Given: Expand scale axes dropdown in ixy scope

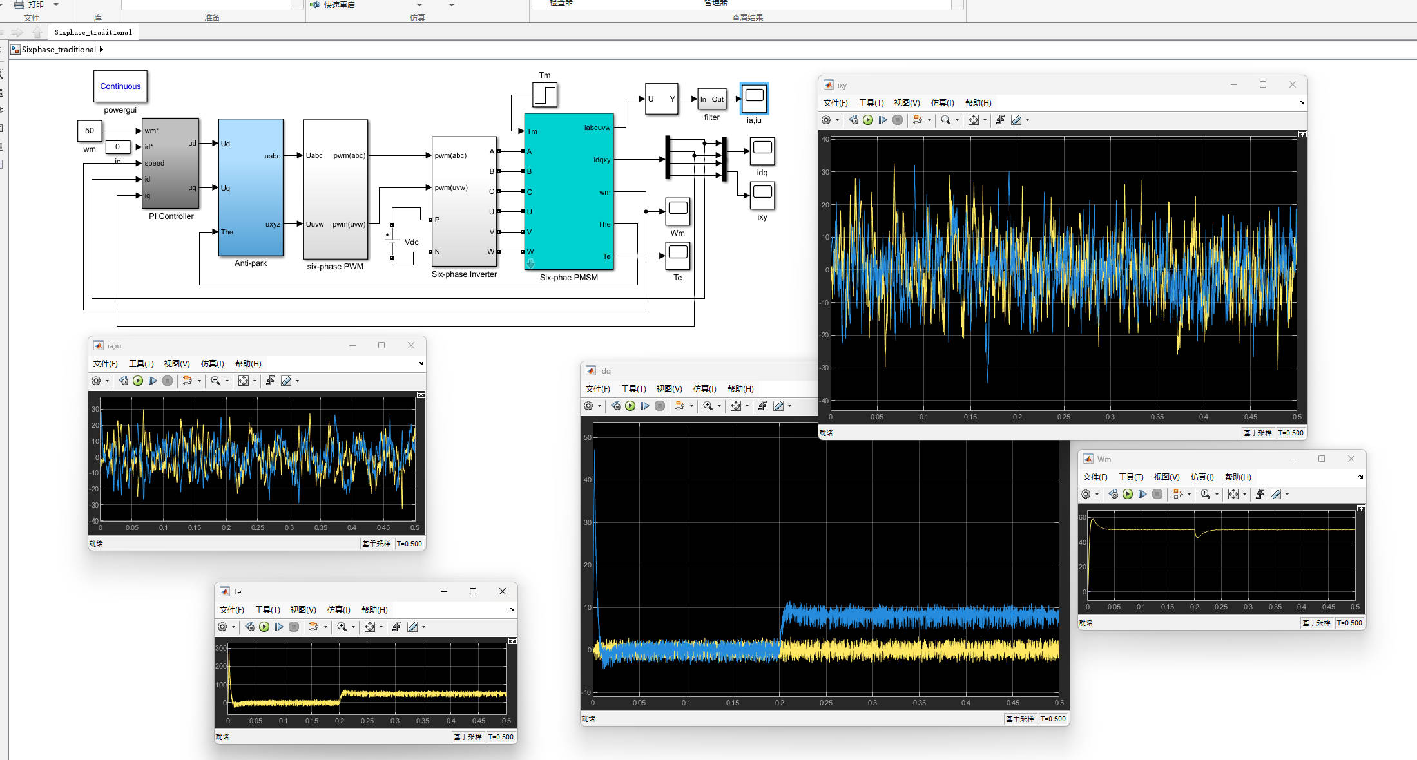Looking at the screenshot, I should 985,120.
